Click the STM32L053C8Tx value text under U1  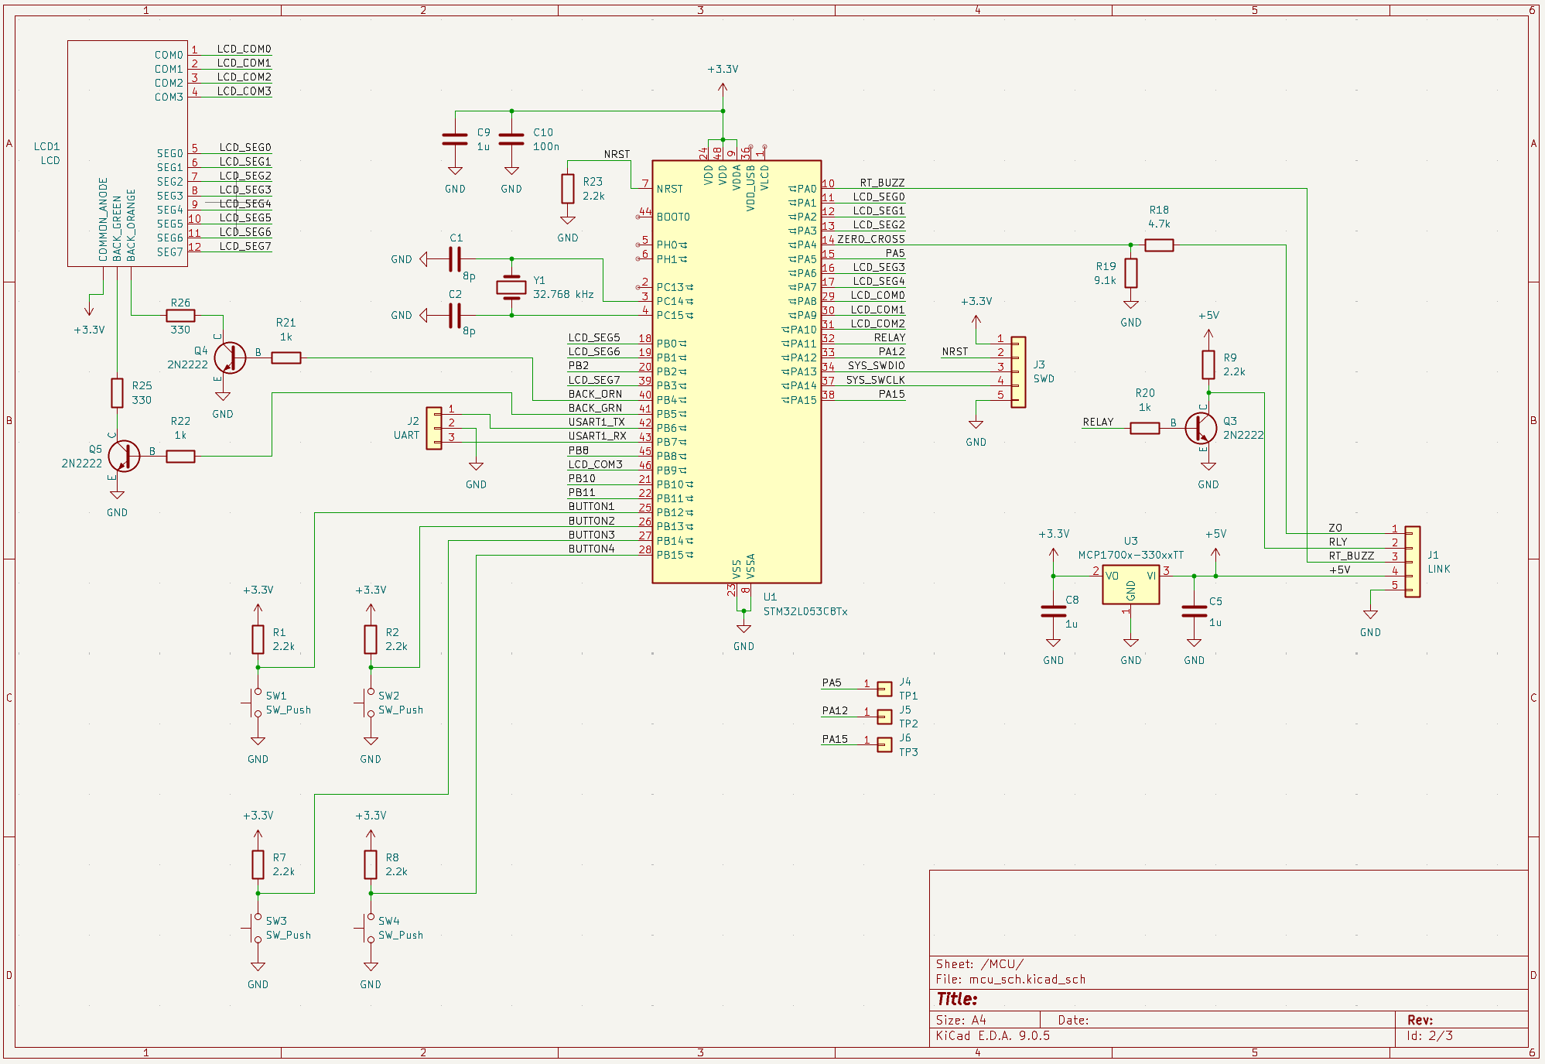pos(805,611)
